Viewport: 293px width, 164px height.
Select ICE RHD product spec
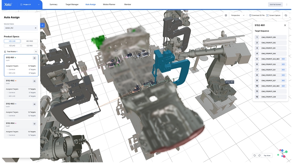30,46
